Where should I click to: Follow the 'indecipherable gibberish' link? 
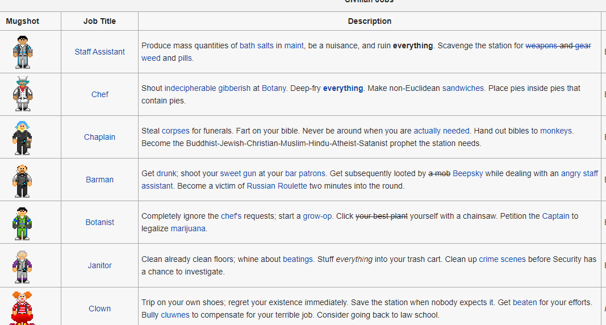click(207, 88)
